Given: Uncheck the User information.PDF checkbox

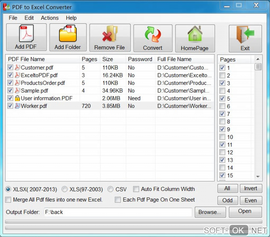Looking at the screenshot, I should click(10, 98).
